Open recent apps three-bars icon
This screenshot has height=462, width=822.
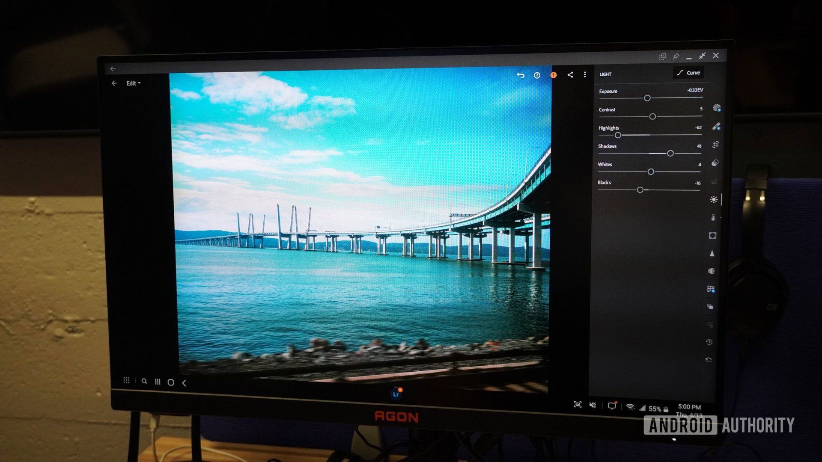click(158, 382)
